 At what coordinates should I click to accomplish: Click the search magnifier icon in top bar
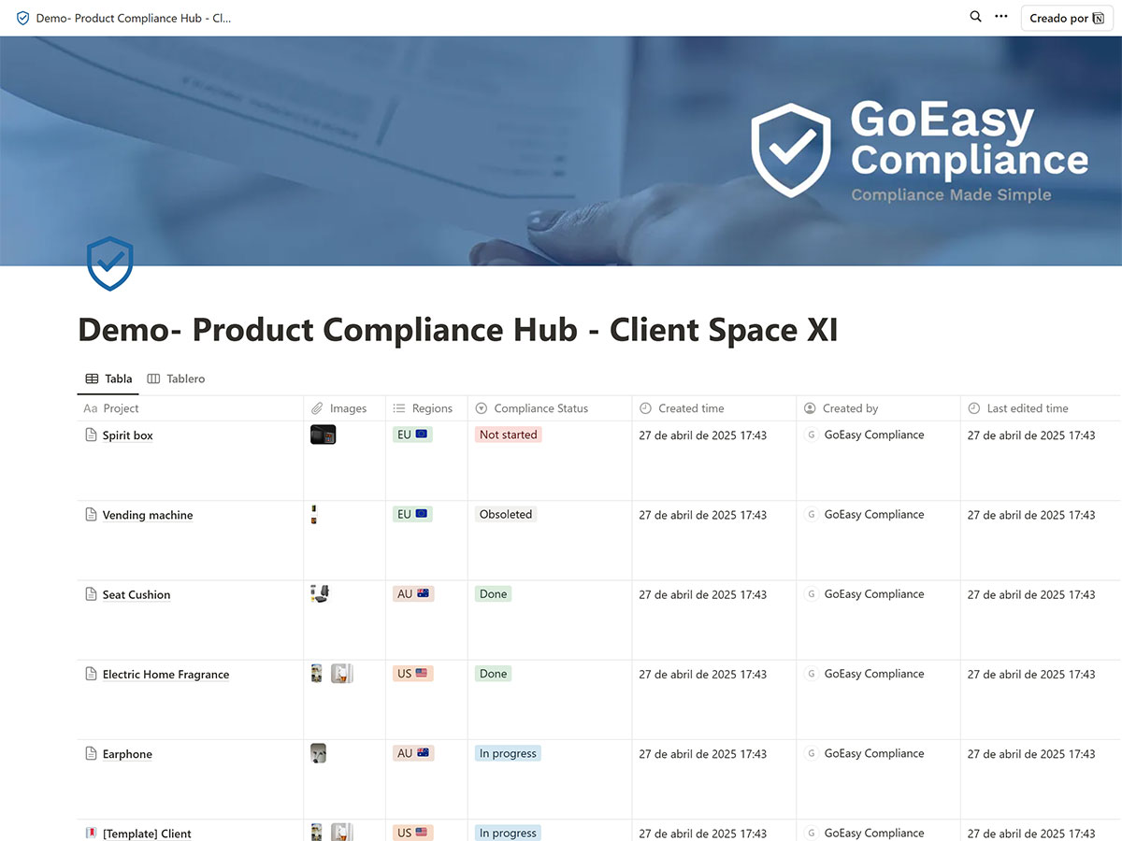976,17
